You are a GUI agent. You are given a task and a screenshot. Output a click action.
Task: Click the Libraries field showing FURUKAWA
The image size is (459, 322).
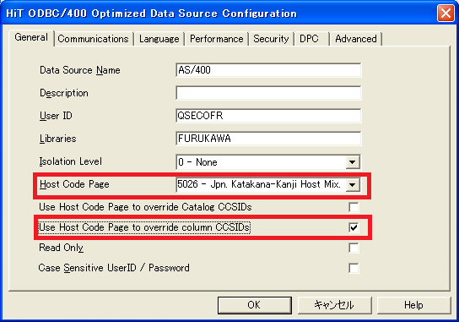[268, 139]
